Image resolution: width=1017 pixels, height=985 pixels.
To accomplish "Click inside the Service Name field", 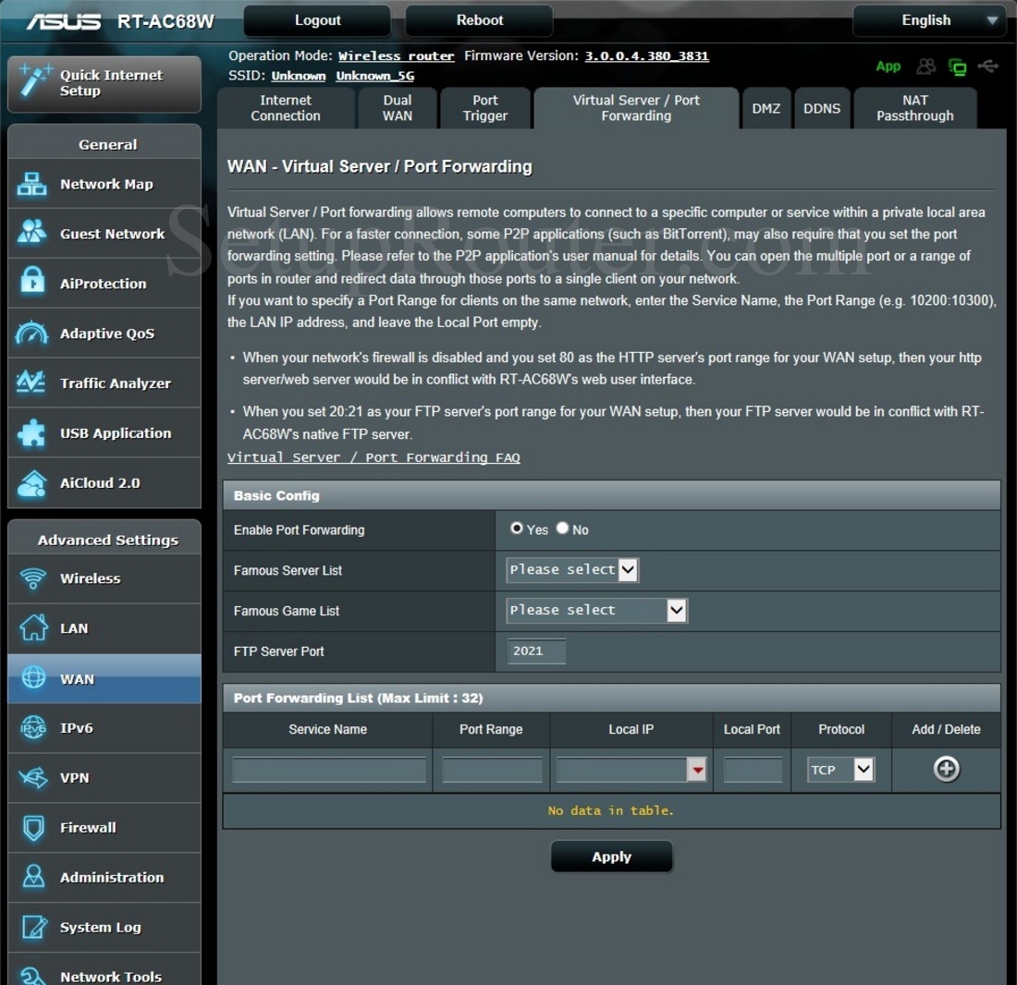I will point(328,769).
